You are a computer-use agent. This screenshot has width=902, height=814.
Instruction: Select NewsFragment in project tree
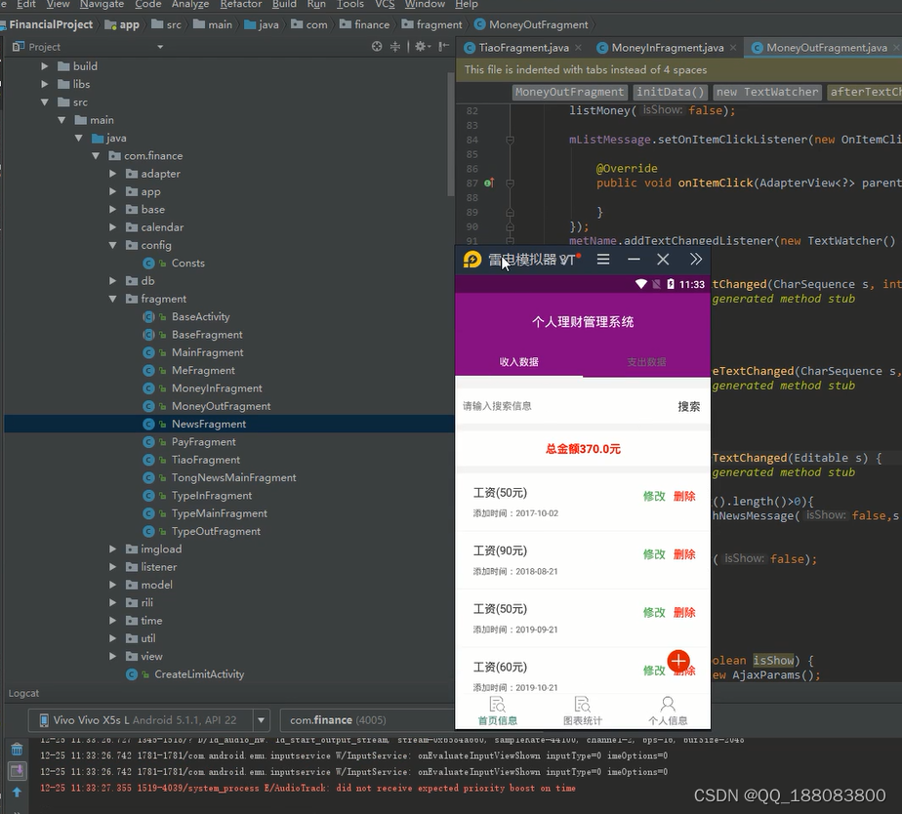[209, 424]
